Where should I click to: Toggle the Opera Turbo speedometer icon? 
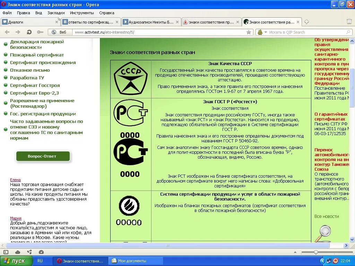point(41,252)
